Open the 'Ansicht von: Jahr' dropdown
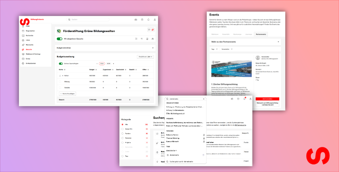Viewport: 339px width, 172px height. pyautogui.click(x=146, y=56)
